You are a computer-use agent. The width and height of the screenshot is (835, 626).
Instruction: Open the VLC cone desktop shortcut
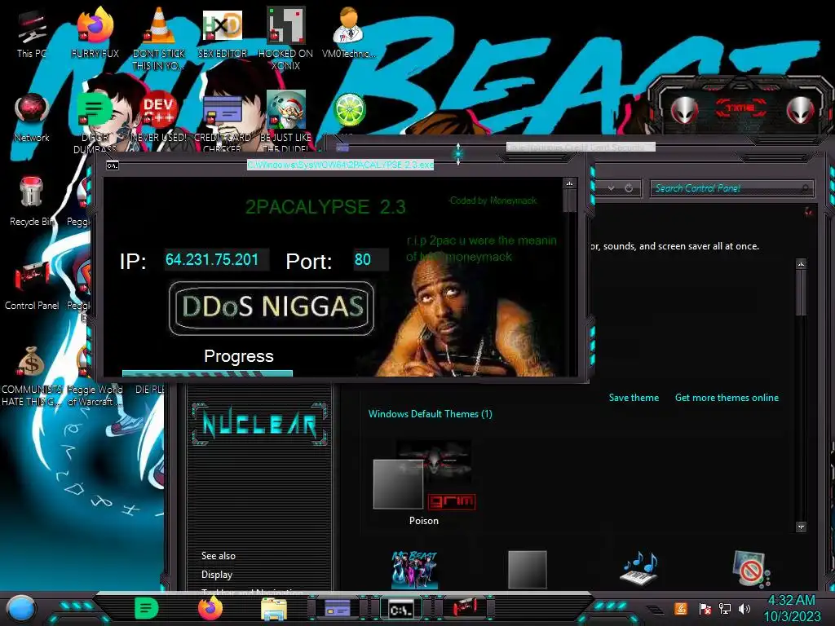pos(159,37)
